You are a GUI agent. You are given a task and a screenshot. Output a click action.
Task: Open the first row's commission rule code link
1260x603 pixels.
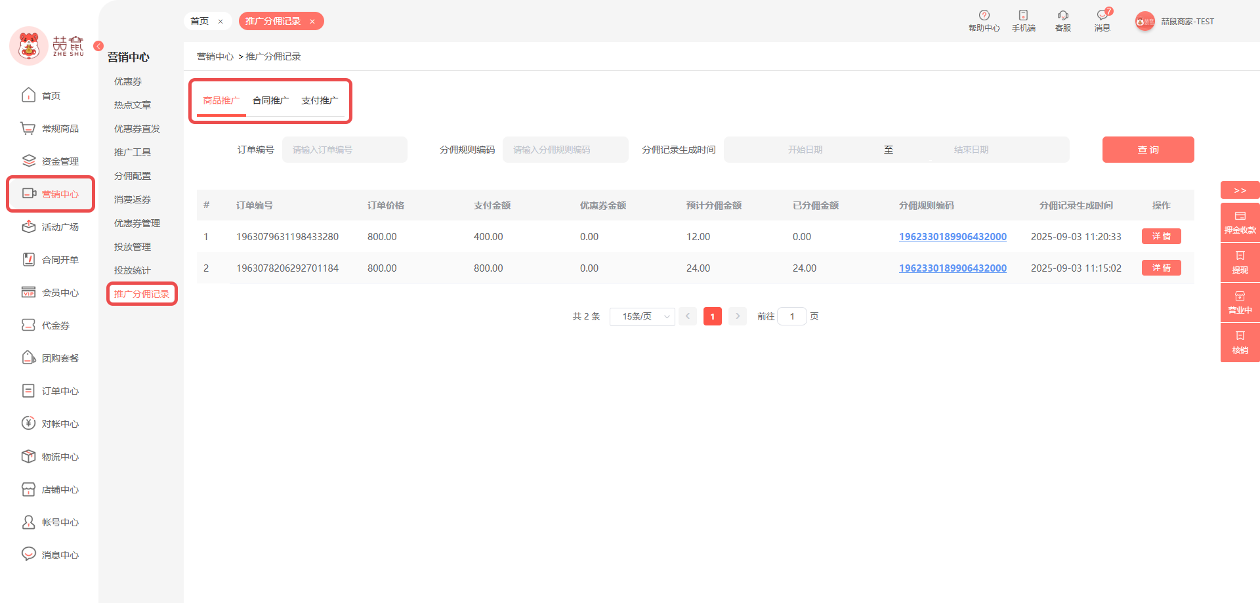pyautogui.click(x=952, y=237)
